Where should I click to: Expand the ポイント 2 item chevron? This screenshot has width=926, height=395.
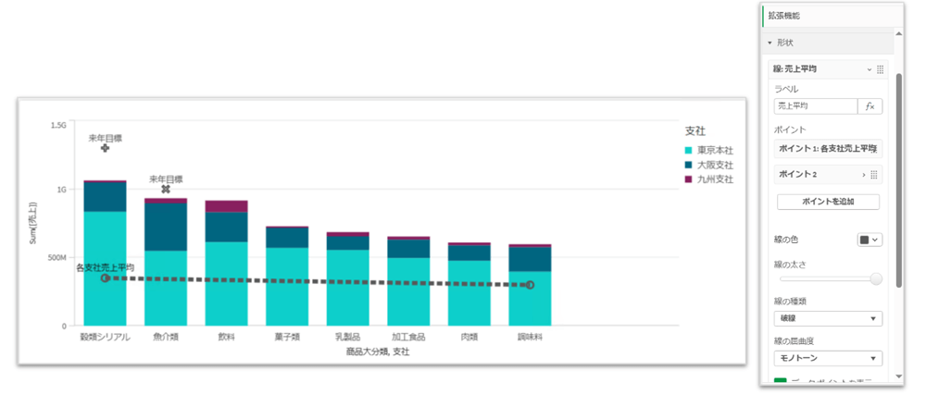[863, 174]
